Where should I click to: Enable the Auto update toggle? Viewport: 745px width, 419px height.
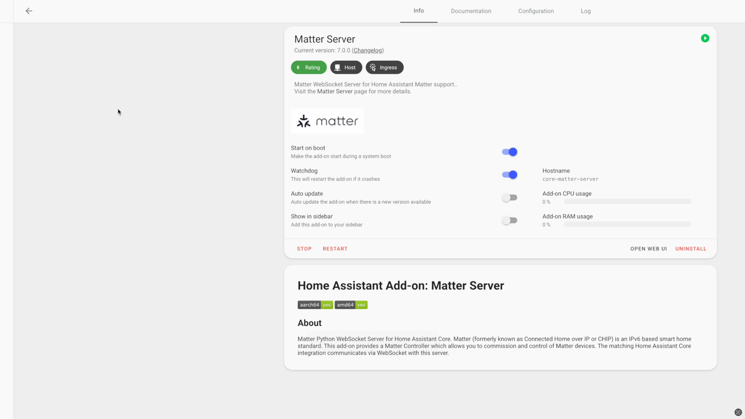tap(510, 197)
